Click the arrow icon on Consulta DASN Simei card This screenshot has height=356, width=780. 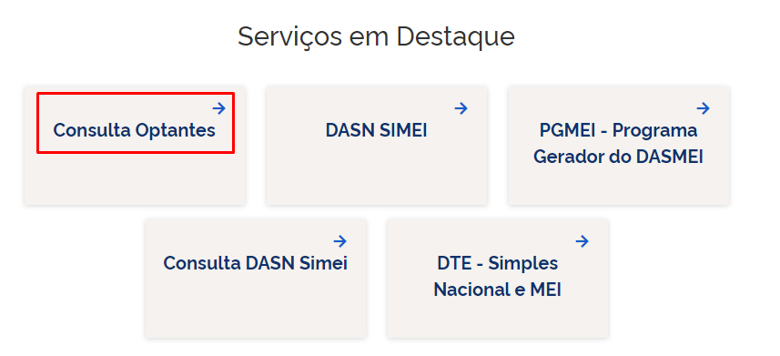click(x=340, y=241)
